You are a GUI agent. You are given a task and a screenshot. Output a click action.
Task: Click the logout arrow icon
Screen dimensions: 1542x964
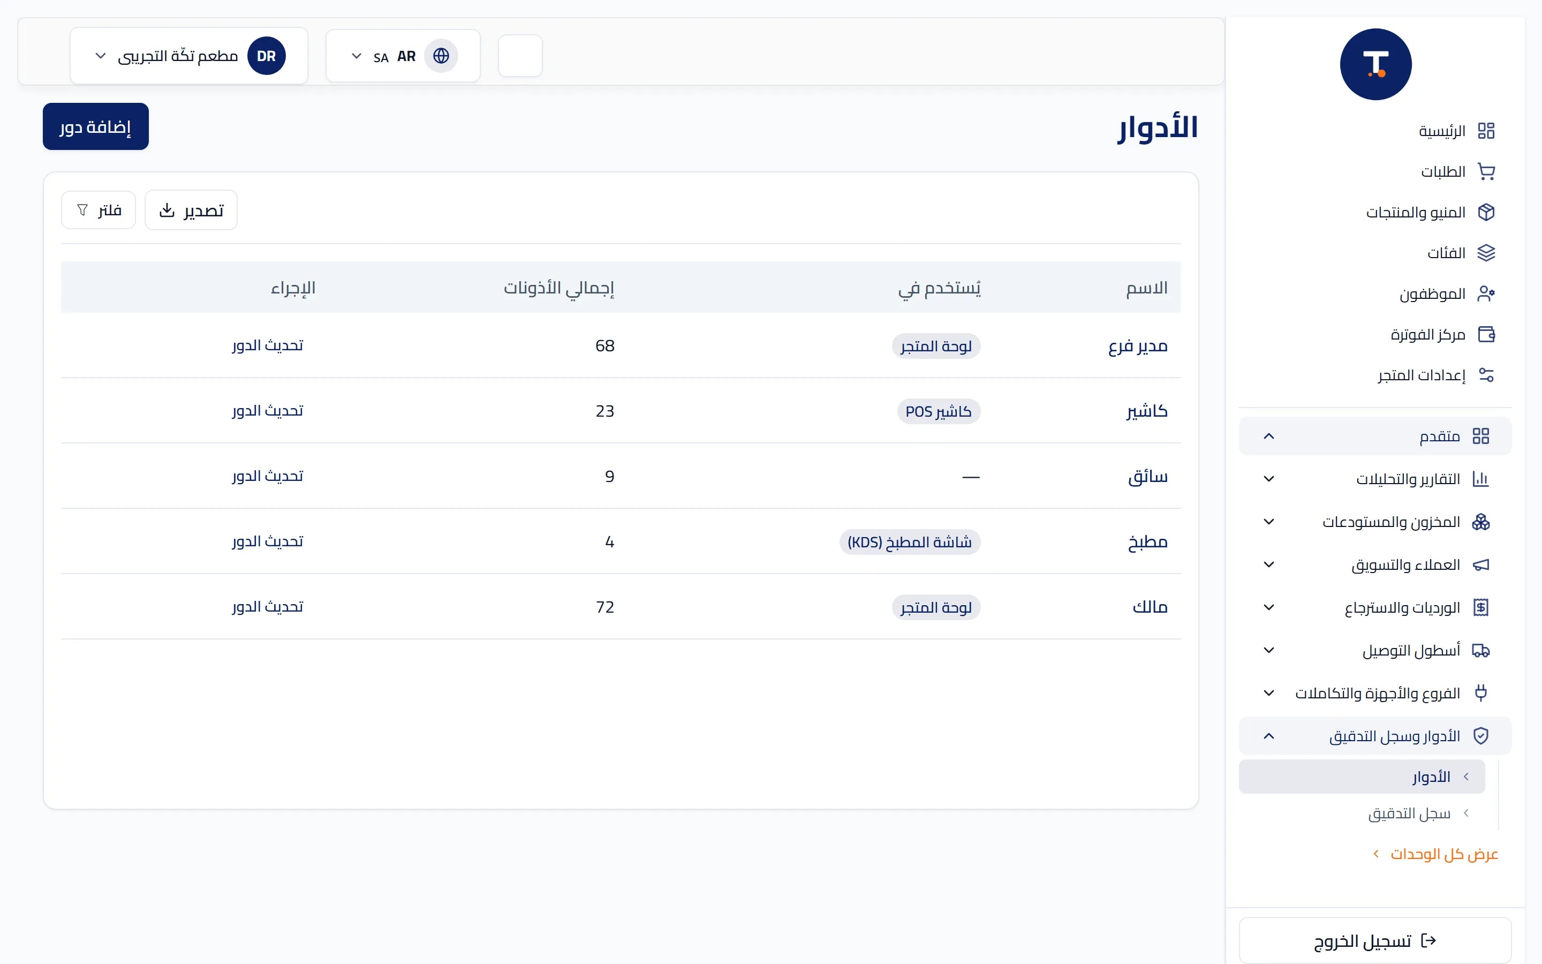(x=1428, y=940)
